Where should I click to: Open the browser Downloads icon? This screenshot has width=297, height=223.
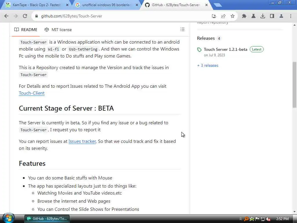click(x=263, y=16)
